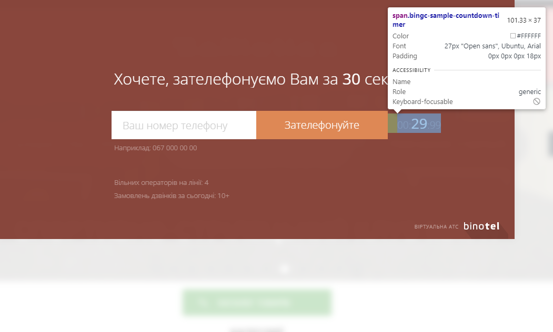The width and height of the screenshot is (553, 332).
Task: Click the white #FFFFFF color swatch
Action: coord(513,36)
